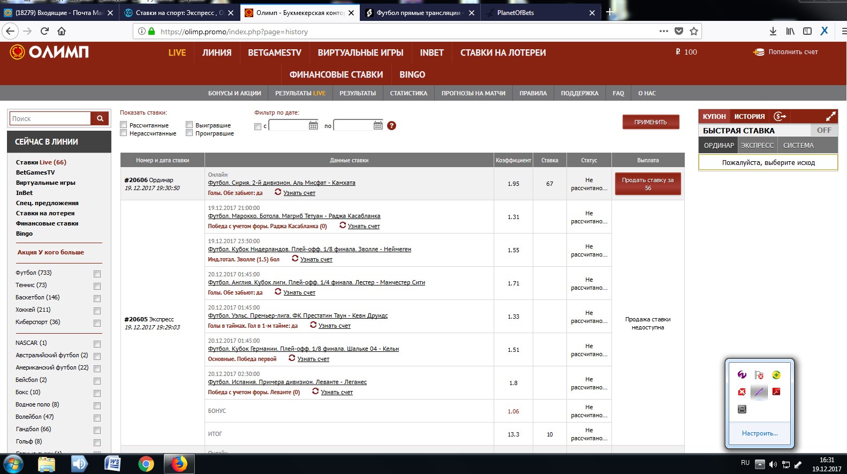Open ВИРТУАЛЬНЫЕ ИГРЫ in top menu

[360, 52]
